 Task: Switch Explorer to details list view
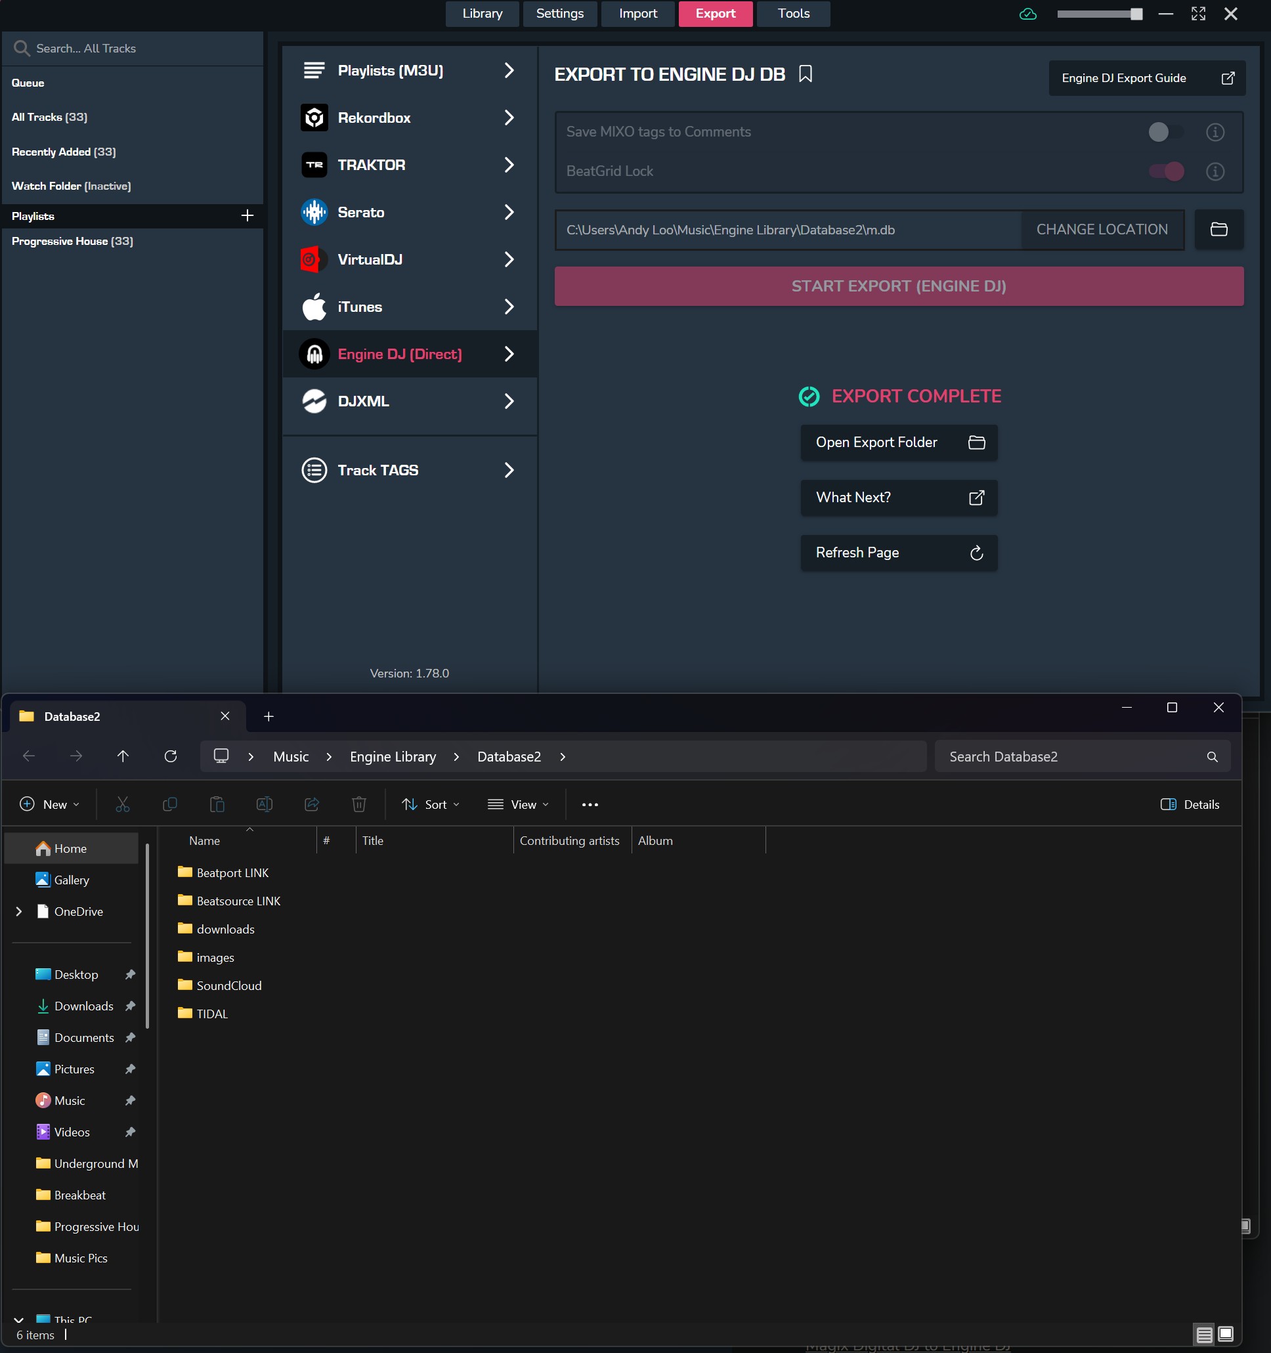click(1204, 1335)
